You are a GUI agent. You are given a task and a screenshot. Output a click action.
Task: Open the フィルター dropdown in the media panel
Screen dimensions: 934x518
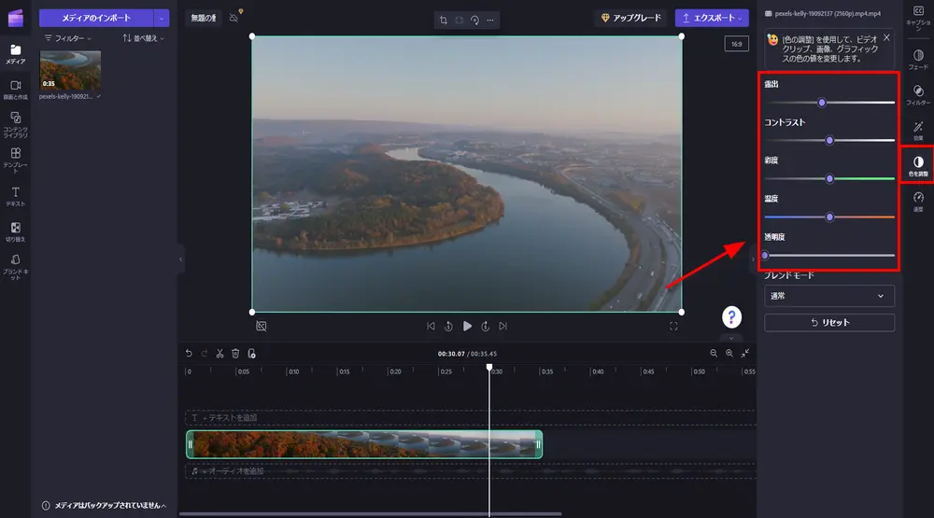68,39
